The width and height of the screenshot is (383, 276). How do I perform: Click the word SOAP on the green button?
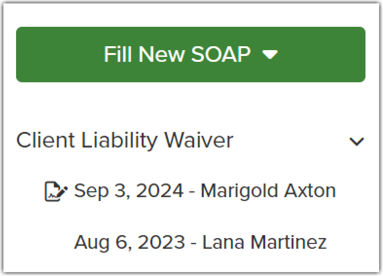221,54
